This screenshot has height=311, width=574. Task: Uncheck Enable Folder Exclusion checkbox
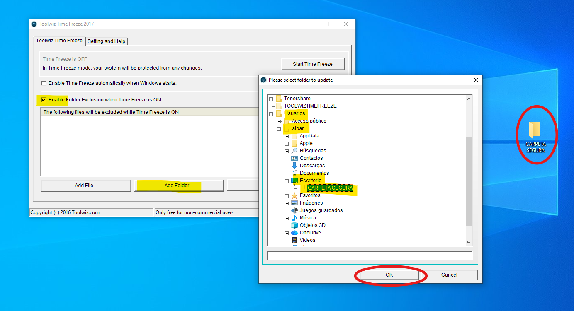tap(44, 100)
